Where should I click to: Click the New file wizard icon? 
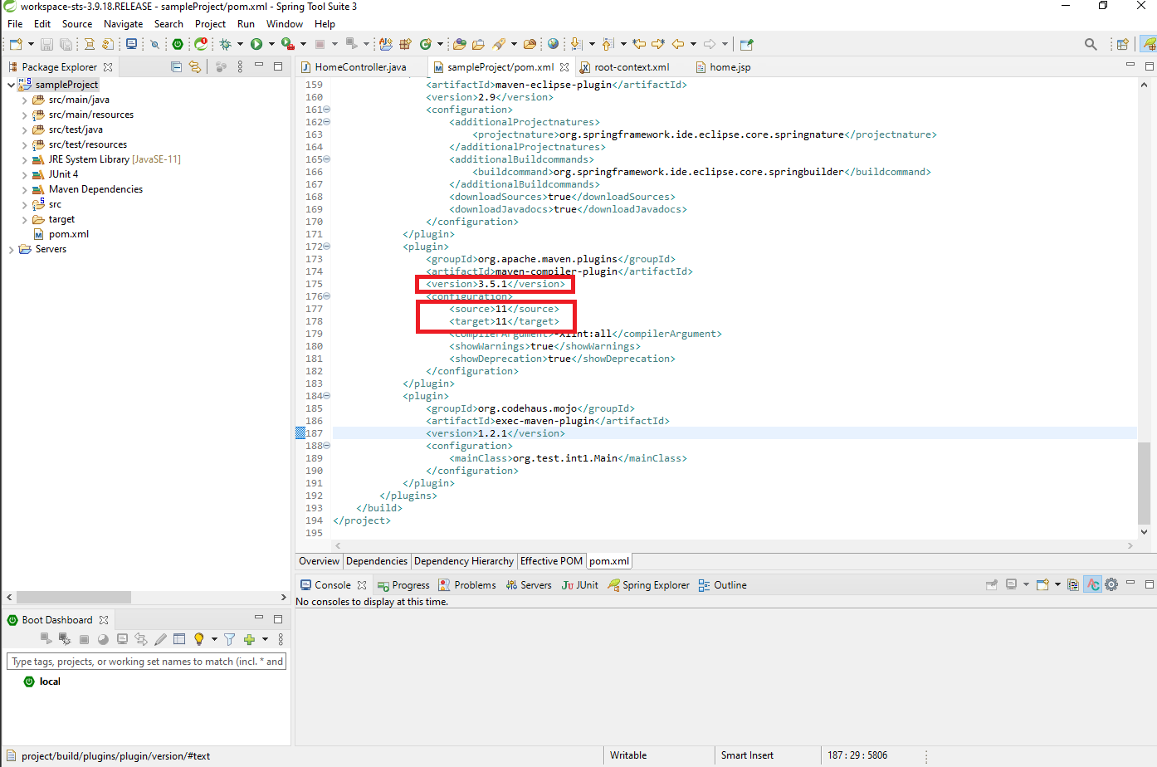[16, 44]
